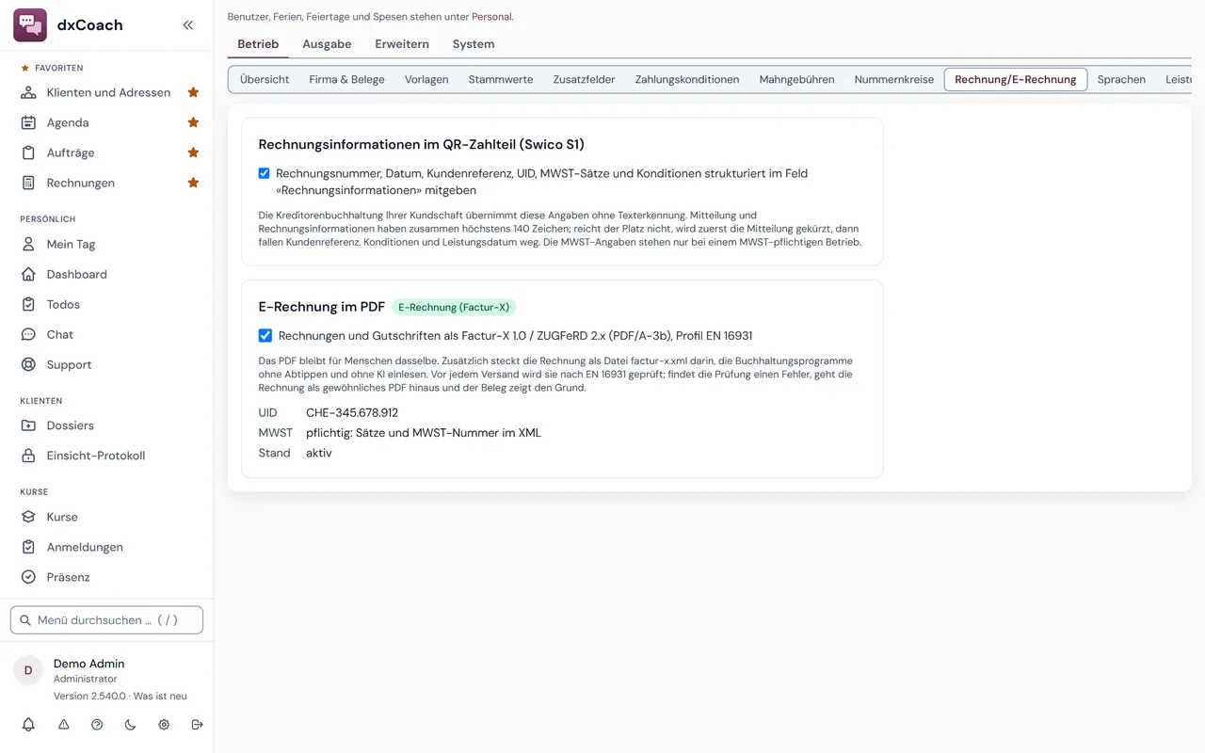Click the Aufträge clipboard icon
Screen dimensions: 1205x753
(x=28, y=152)
